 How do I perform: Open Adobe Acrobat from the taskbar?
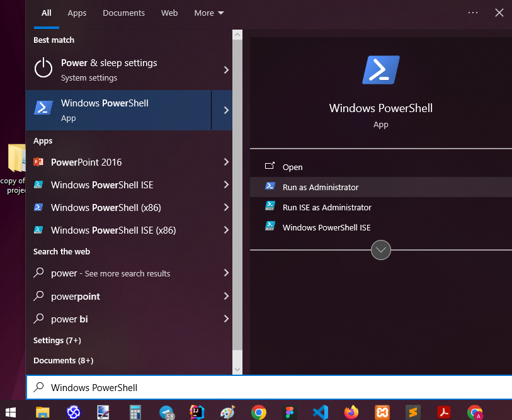tap(444, 412)
